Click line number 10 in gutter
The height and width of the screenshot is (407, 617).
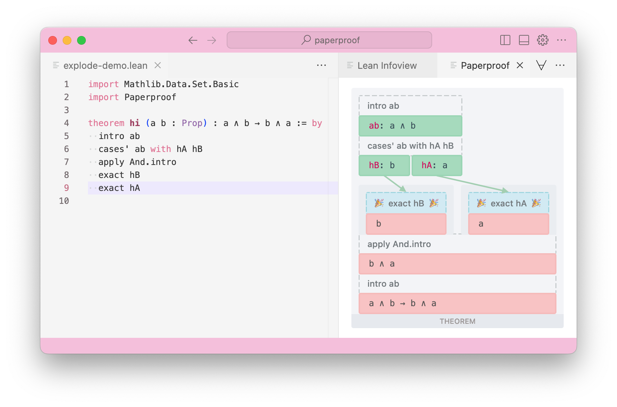(64, 201)
